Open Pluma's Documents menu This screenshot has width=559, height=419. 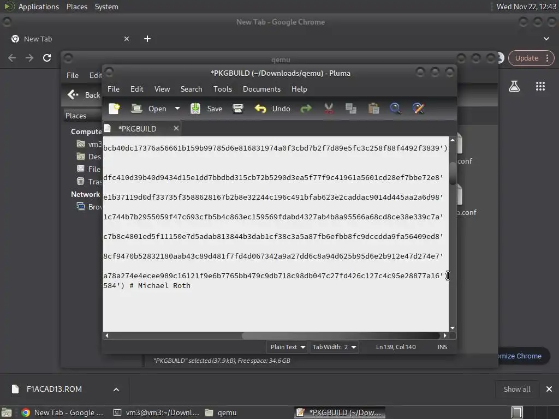point(261,89)
